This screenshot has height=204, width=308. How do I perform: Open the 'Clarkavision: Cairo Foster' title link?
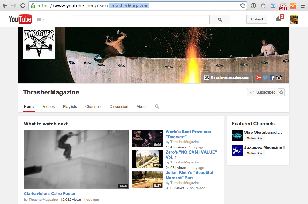pyautogui.click(x=50, y=193)
